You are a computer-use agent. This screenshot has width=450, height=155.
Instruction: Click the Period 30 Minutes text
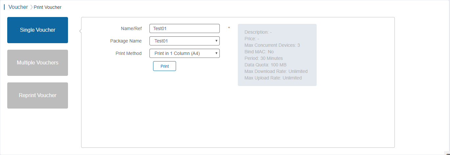pyautogui.click(x=263, y=58)
